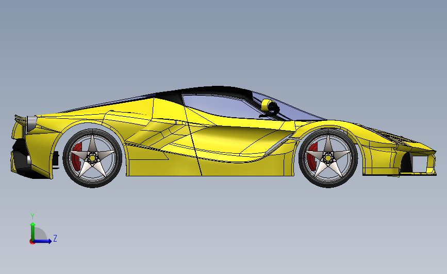Select the red brake caliper on the front wheel
This screenshot has width=447, height=274.
point(312,156)
